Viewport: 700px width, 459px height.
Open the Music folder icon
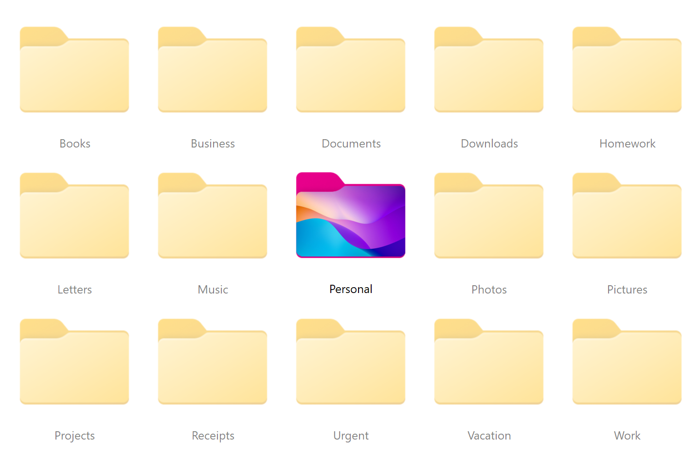213,215
